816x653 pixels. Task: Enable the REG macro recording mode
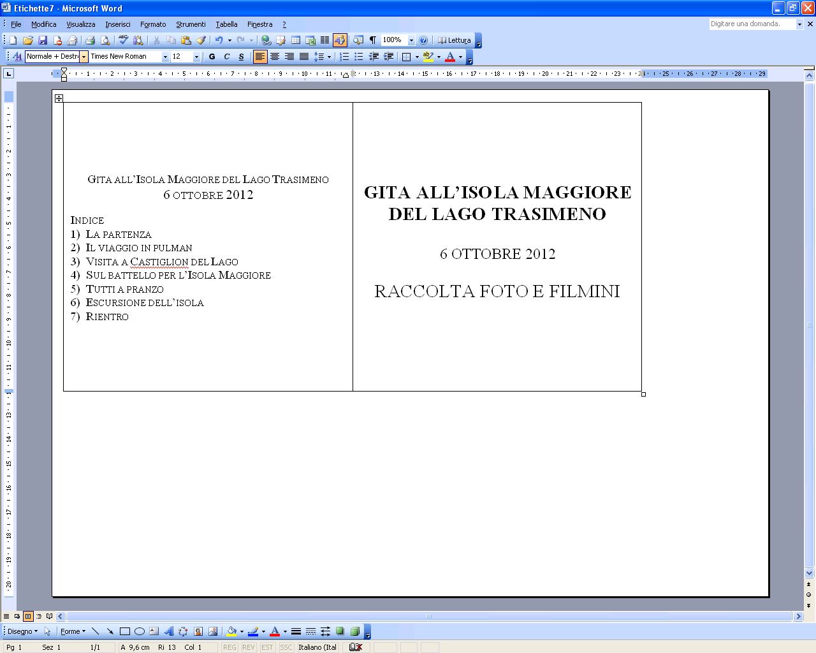click(229, 647)
